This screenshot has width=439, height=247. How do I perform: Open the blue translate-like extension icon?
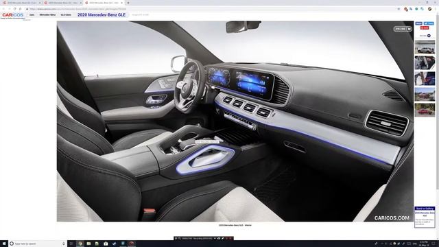point(411,9)
